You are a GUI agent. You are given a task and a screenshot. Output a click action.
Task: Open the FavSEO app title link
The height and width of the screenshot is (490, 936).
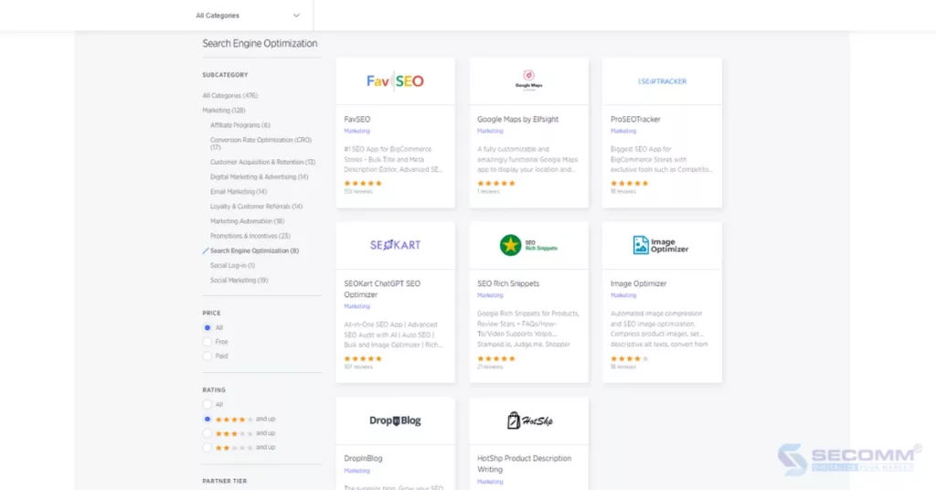coord(357,120)
